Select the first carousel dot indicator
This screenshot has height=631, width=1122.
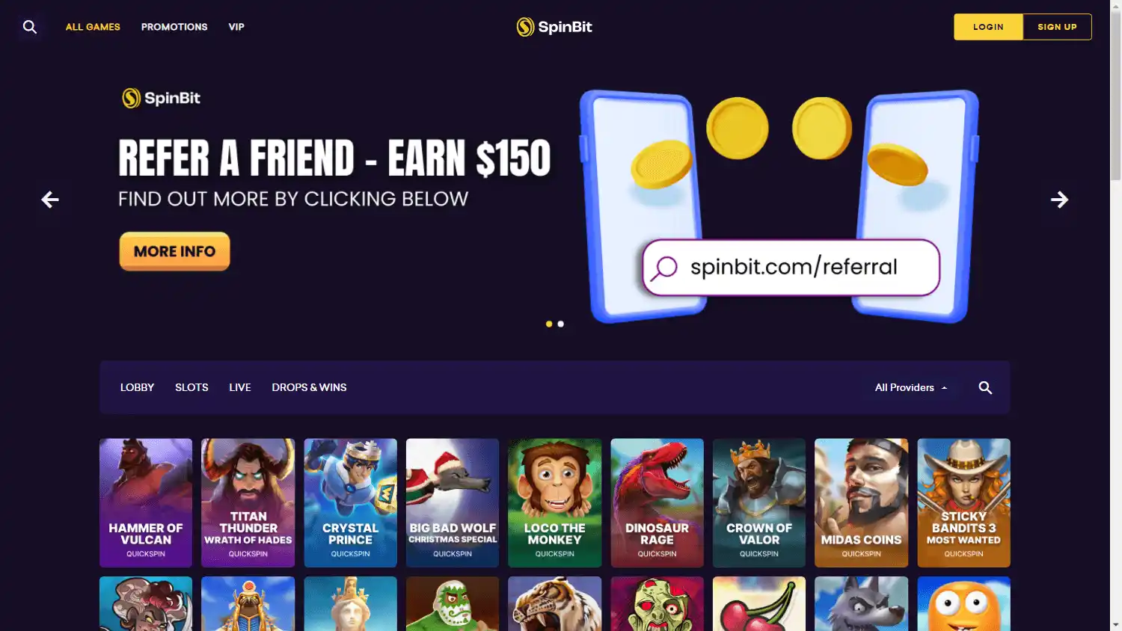click(549, 324)
